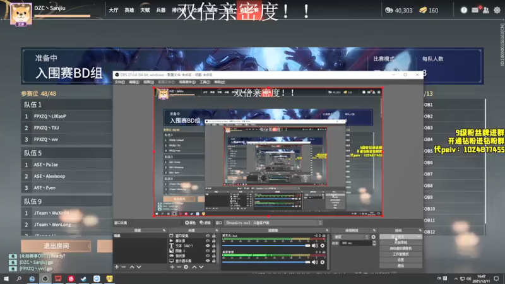Open Windows taskbar search
This screenshot has width=505, height=284.
[19, 278]
